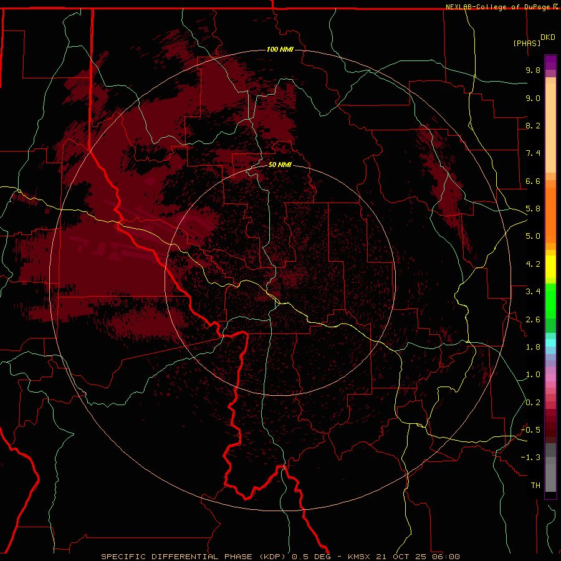
Task: Click the Specific Differential Phase caption at bottom
Action: pos(280,557)
